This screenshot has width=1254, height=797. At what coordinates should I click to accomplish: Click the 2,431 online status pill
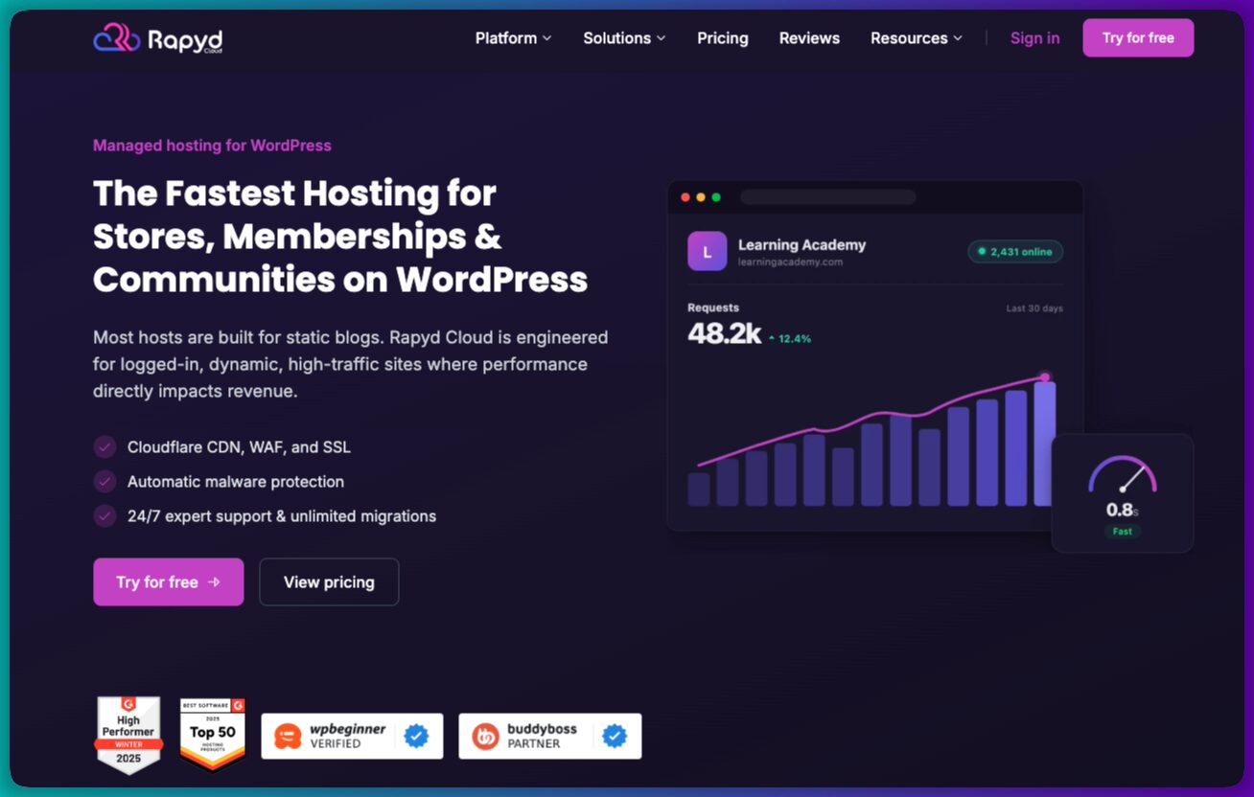pos(1015,252)
